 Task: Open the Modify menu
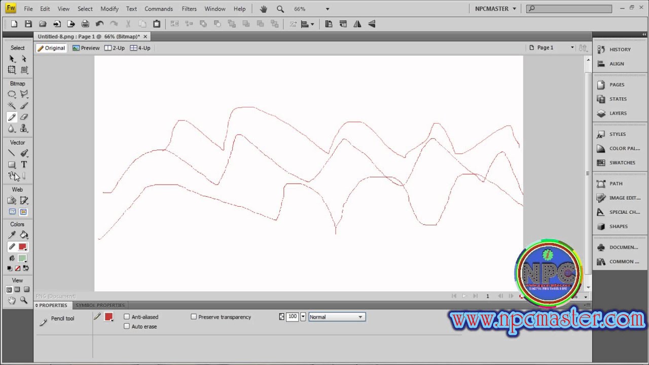(110, 9)
